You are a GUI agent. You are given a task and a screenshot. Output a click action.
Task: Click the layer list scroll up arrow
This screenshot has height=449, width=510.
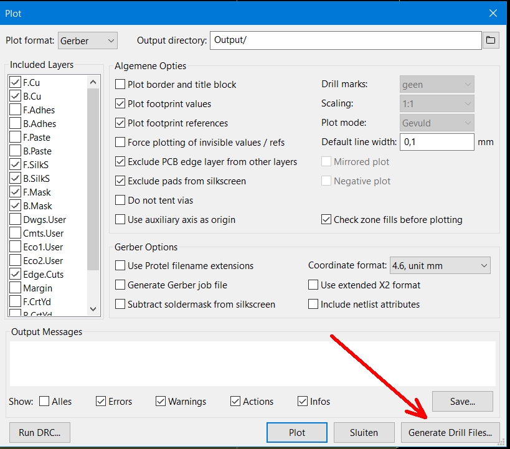click(93, 82)
